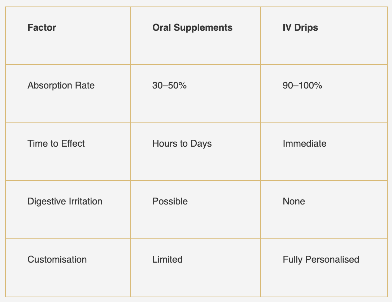Click the Immediate cell text

point(304,143)
